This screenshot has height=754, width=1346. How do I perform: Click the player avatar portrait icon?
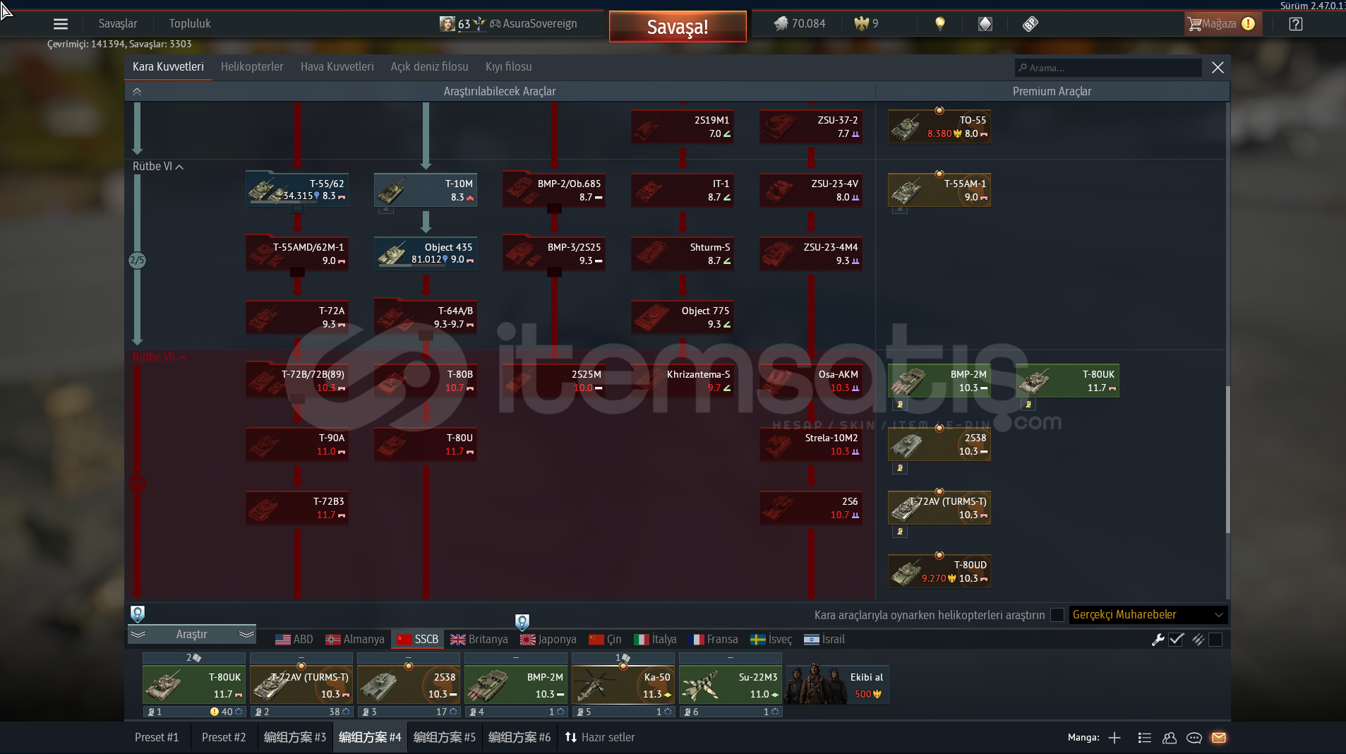tap(447, 24)
